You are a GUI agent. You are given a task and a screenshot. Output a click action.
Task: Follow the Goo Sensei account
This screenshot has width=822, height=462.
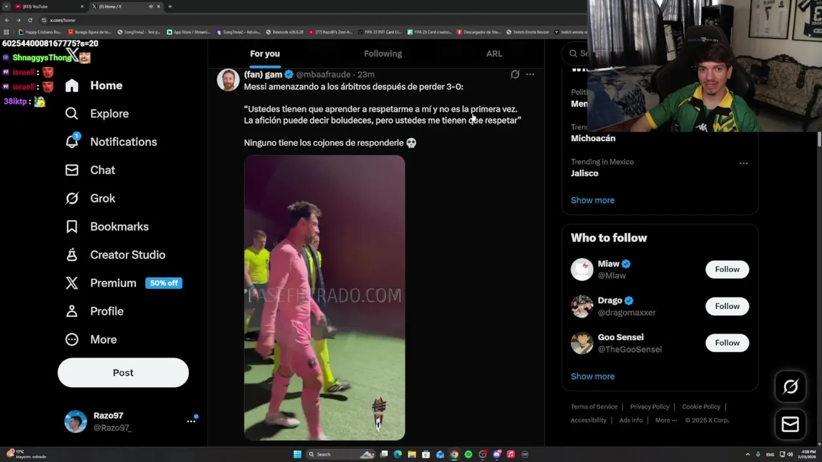(727, 343)
